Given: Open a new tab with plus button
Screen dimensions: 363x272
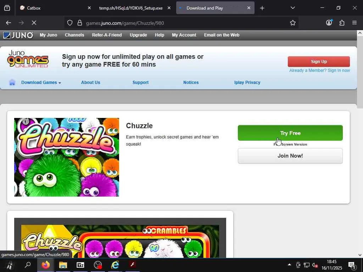Looking at the screenshot, I should point(262,8).
